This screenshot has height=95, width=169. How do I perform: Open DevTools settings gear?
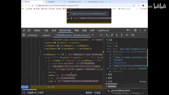pyautogui.click(x=135, y=30)
